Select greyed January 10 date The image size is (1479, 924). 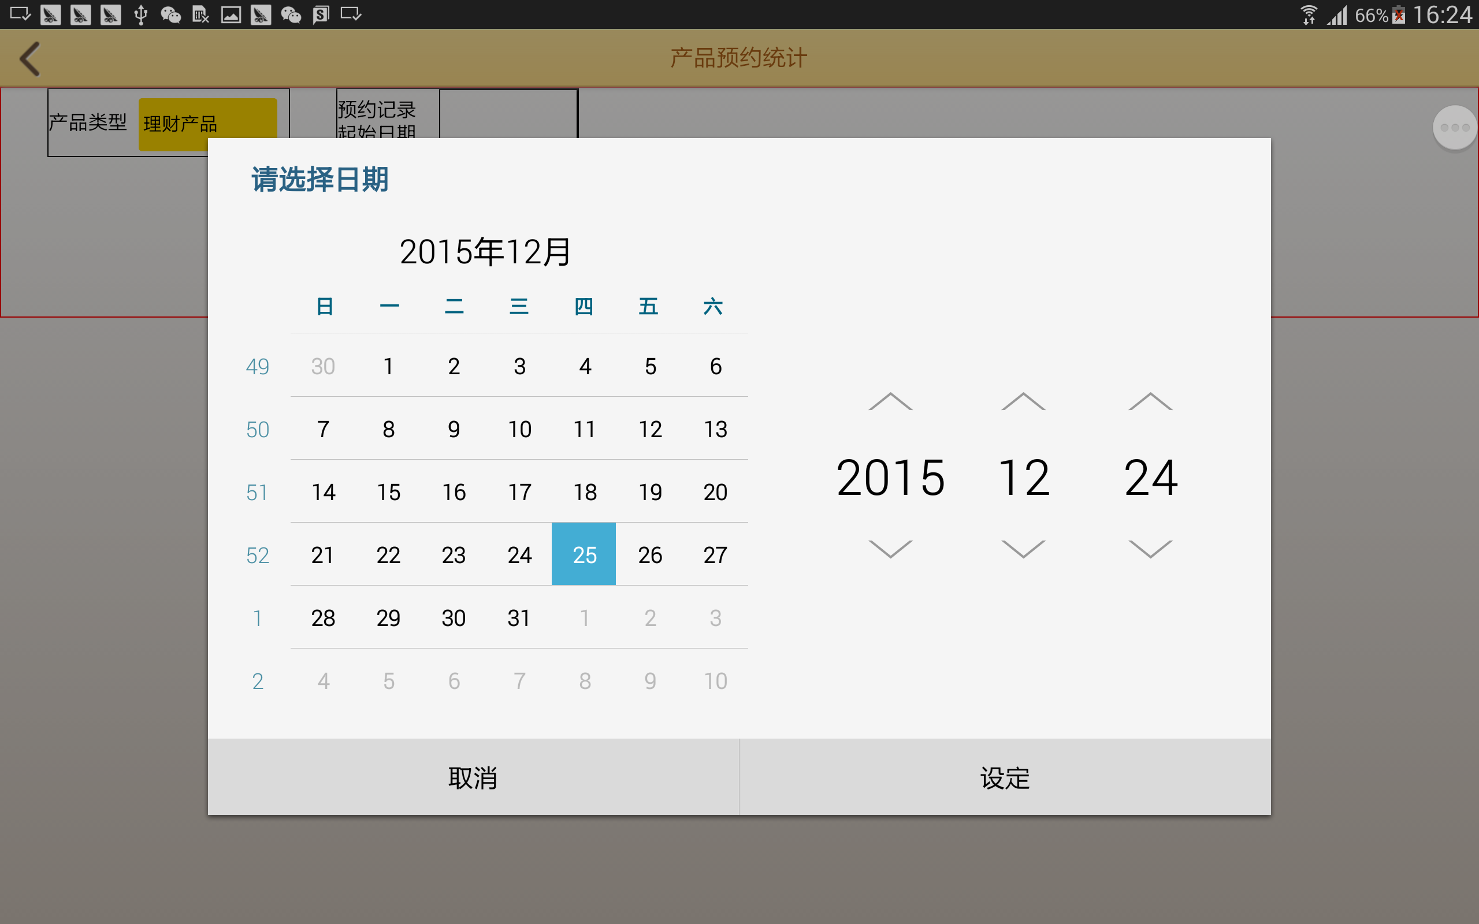pyautogui.click(x=715, y=681)
